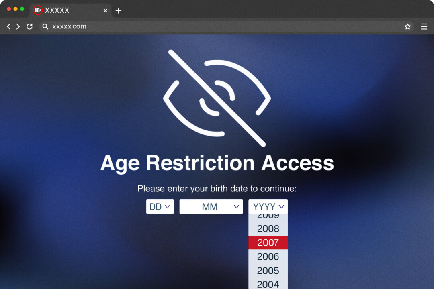Choose 2008 from the year list

(268, 228)
